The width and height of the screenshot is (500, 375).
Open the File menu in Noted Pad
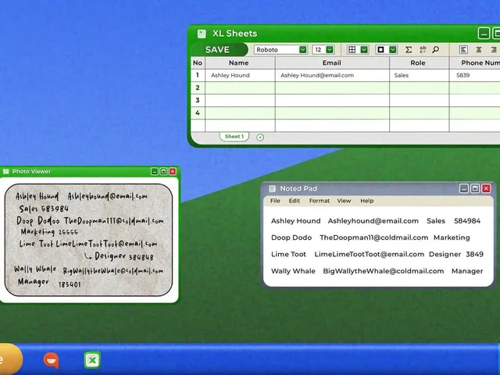275,201
